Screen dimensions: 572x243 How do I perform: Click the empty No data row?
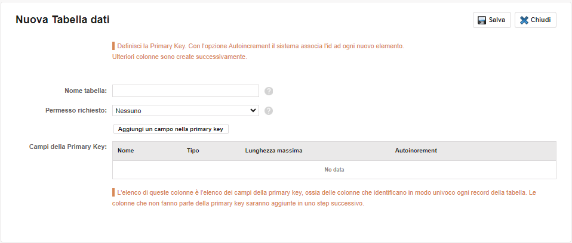334,170
